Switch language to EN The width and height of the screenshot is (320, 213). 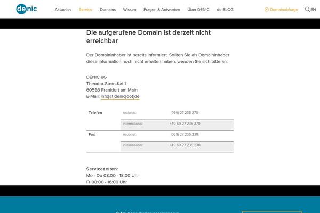coord(313,10)
